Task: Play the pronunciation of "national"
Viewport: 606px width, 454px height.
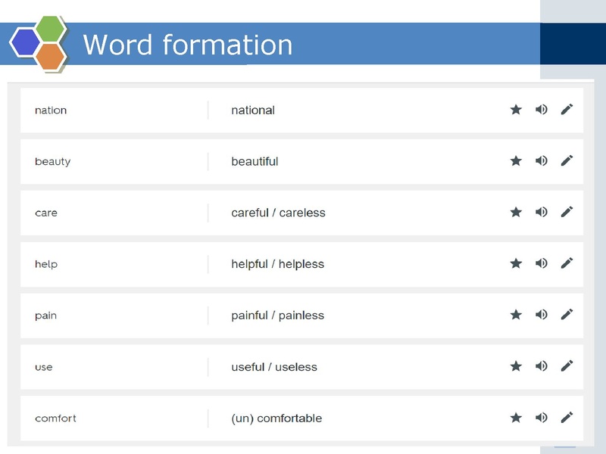Action: point(540,110)
